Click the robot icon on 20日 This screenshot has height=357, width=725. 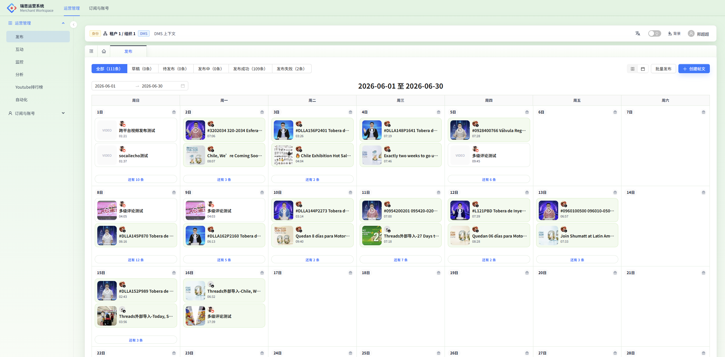(x=615, y=273)
